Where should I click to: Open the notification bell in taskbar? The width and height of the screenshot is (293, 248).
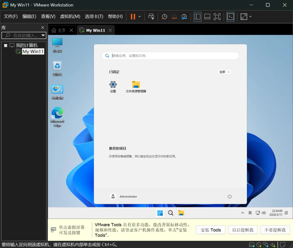[286, 213]
